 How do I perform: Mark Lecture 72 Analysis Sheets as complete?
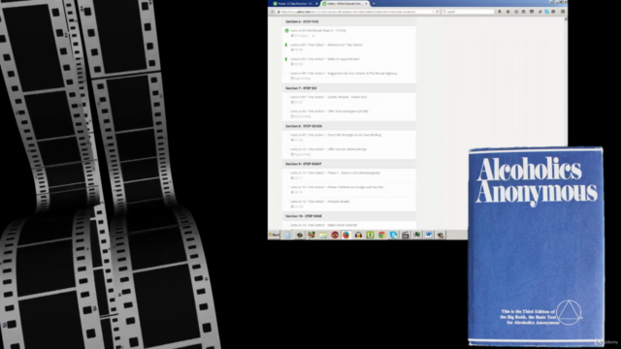click(x=287, y=202)
